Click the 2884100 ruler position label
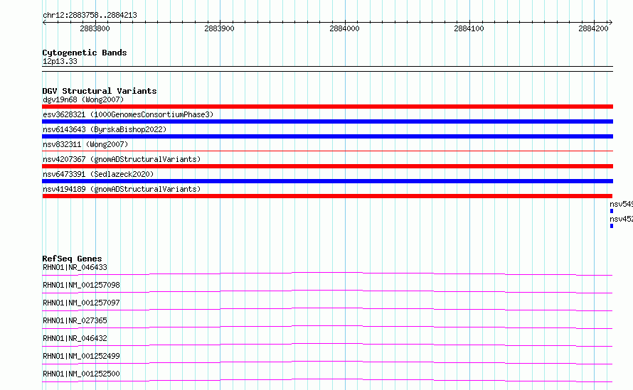Screen dimensions: 633x390 (x=469, y=28)
